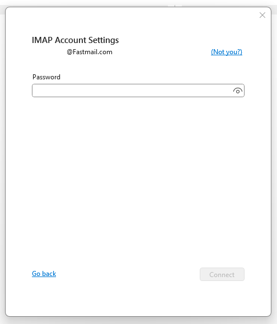Click the @Fastmail.com account address text
Viewport: 277px width, 324px height.
click(90, 52)
